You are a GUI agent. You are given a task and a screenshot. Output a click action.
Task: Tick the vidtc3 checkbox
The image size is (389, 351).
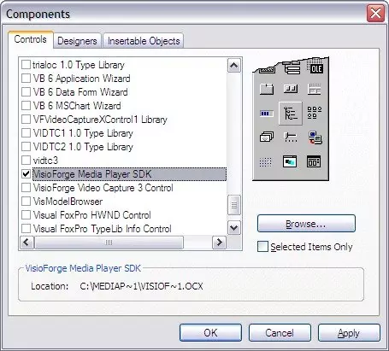click(x=26, y=161)
